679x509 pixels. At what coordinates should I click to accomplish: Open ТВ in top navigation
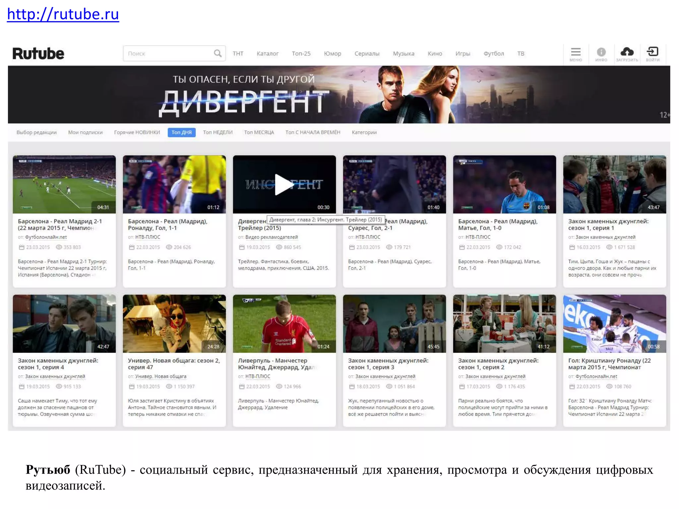(x=521, y=54)
